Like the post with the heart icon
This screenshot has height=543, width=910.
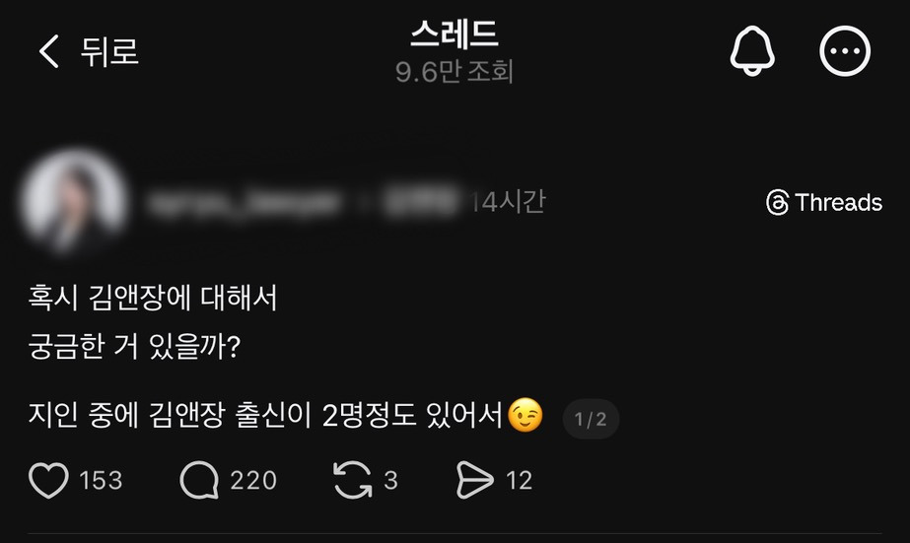pos(48,480)
